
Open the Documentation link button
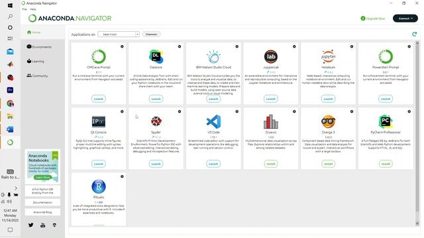coord(42,202)
